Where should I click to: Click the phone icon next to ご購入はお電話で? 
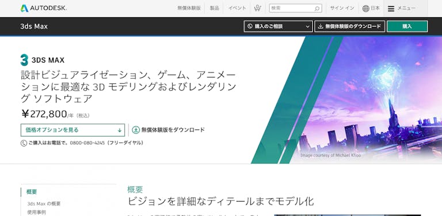(x=24, y=143)
